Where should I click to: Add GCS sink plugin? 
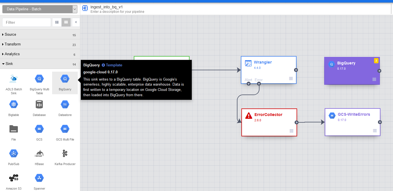pos(39,133)
